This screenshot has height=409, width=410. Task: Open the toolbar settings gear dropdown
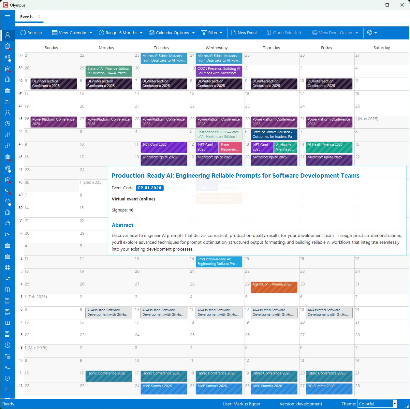point(372,33)
